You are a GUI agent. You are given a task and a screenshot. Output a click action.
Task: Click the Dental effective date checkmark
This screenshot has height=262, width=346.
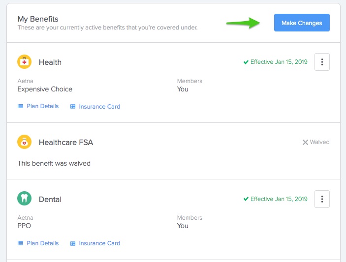pos(246,199)
